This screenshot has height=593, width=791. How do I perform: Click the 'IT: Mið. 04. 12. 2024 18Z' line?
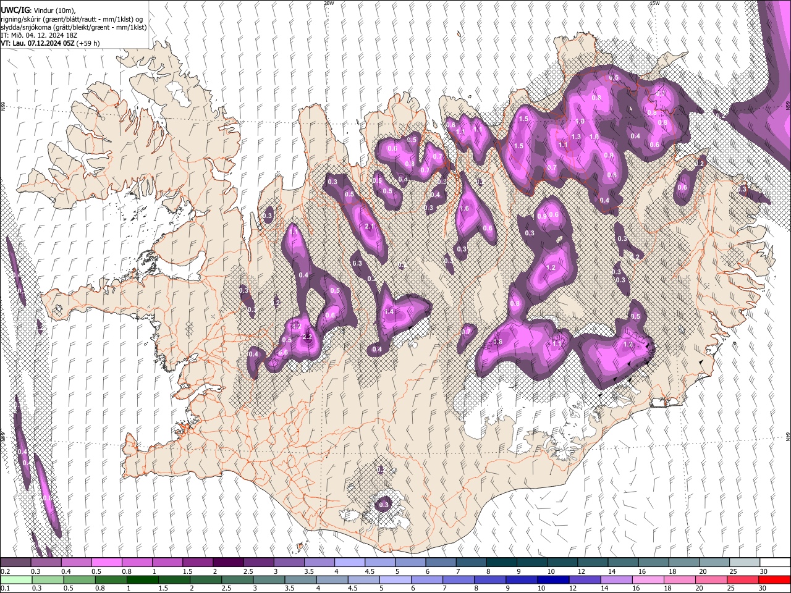tap(39, 35)
